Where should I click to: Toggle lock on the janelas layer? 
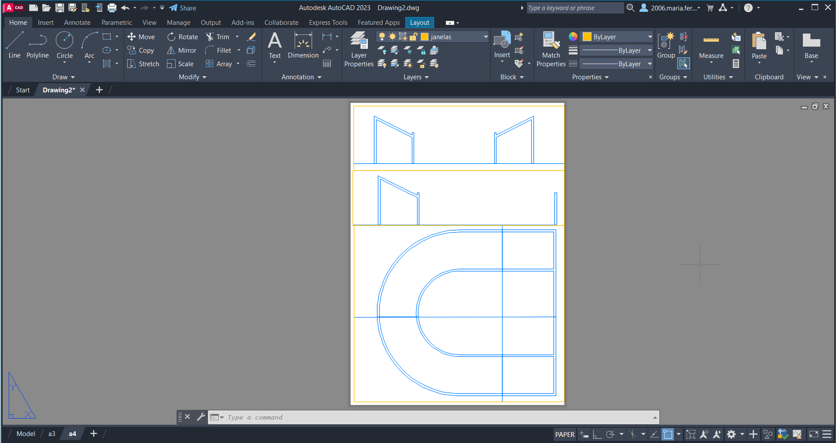(414, 37)
